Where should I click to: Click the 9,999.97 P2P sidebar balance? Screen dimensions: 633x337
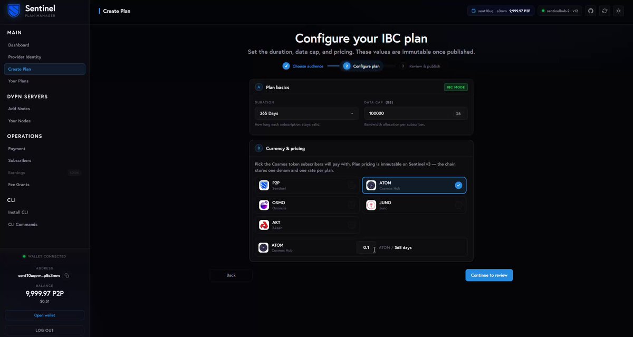(x=45, y=294)
